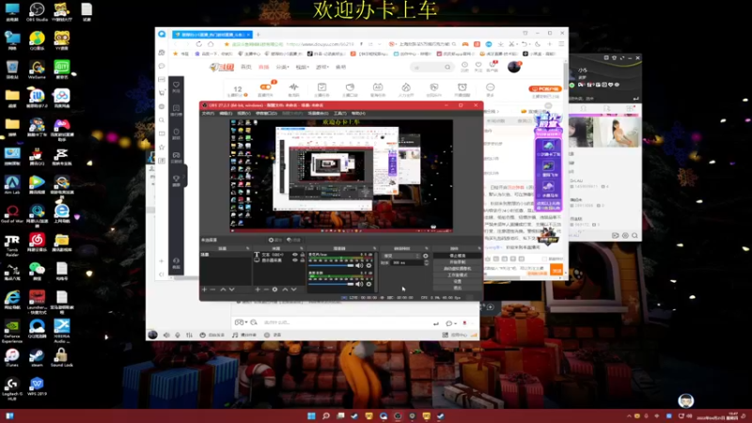Open OBS 文件 File menu
This screenshot has height=423, width=752.
tap(208, 113)
